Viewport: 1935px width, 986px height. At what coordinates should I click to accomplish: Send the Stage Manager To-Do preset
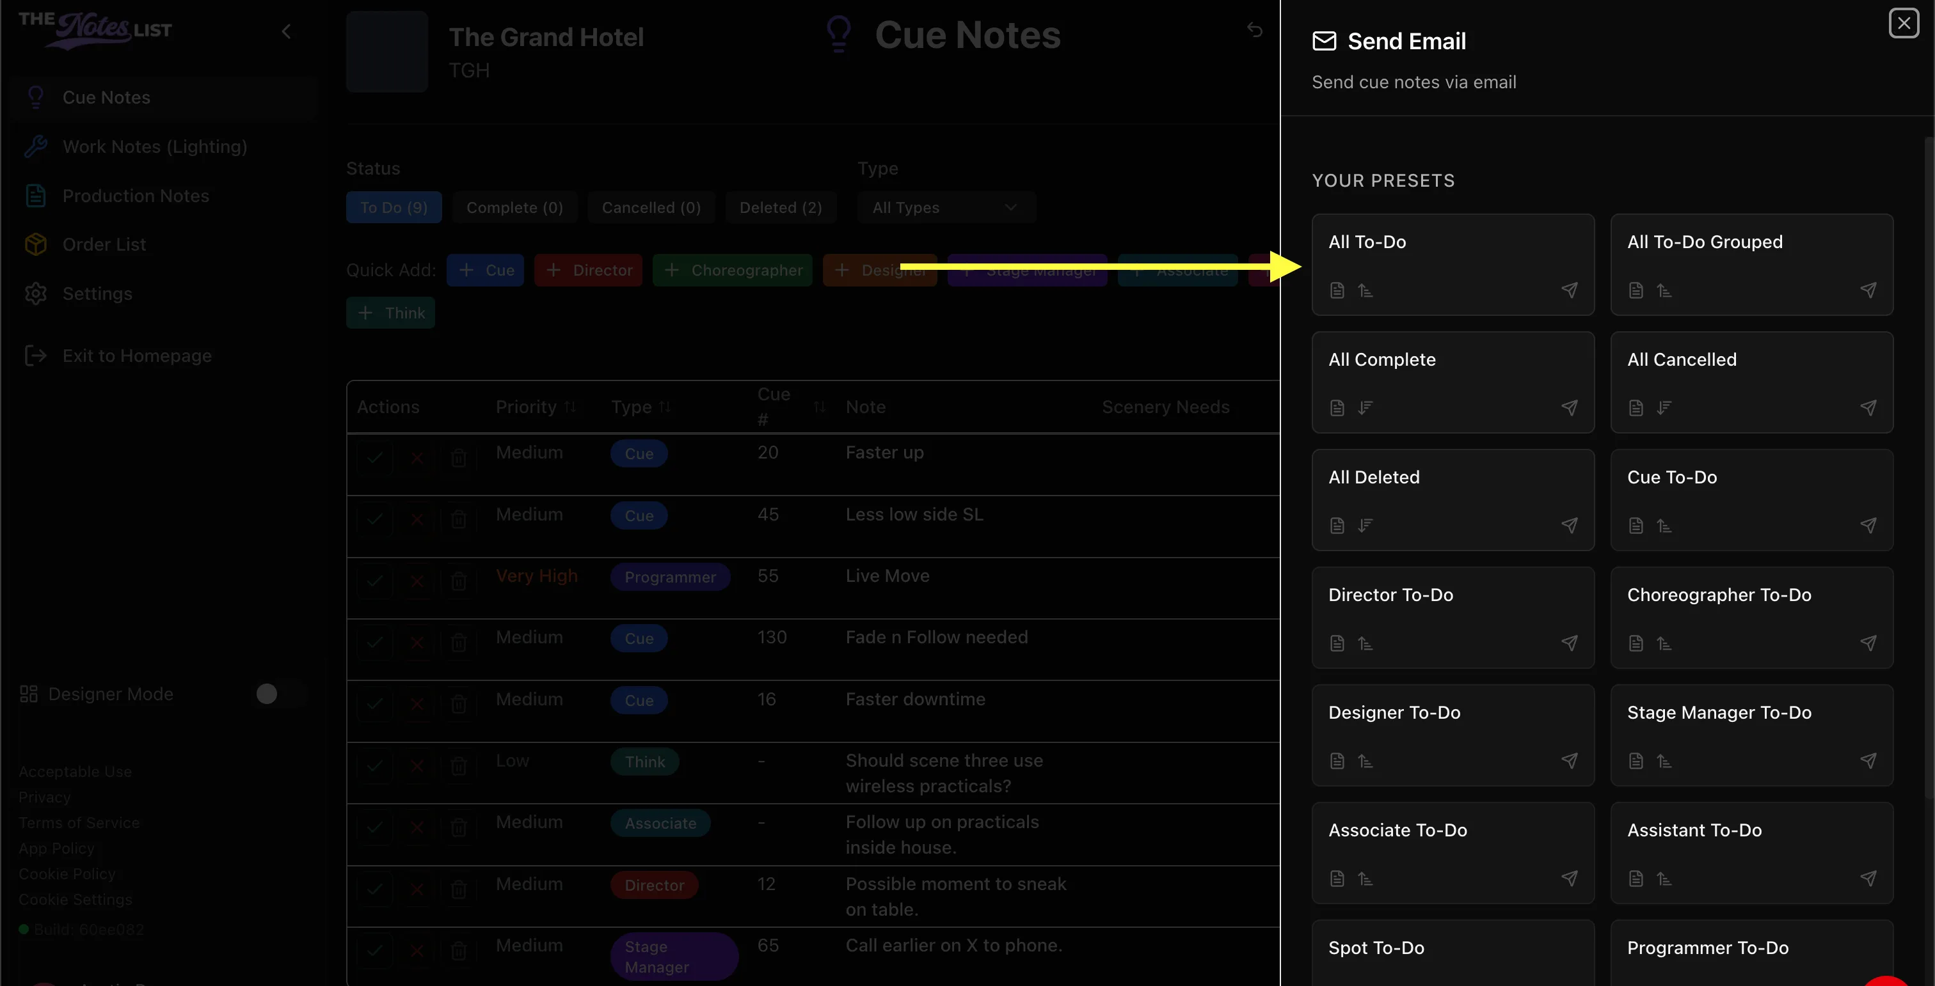click(1868, 762)
